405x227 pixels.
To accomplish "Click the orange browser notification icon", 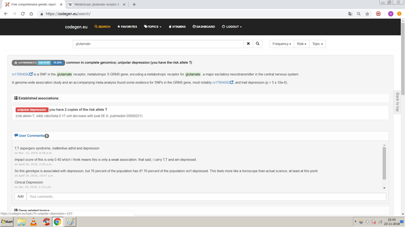I will [399, 14].
